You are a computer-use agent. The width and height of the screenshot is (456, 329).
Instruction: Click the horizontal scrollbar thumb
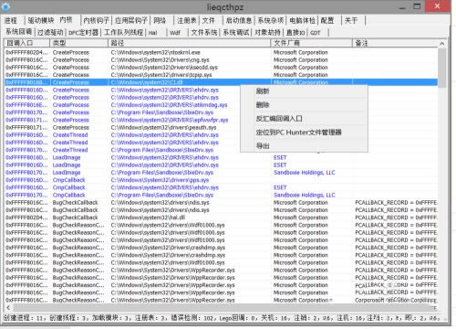[222, 308]
